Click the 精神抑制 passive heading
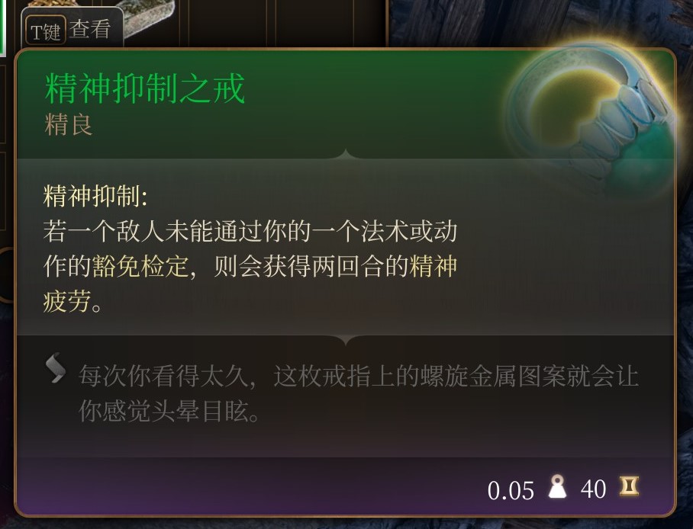This screenshot has width=693, height=529. pyautogui.click(x=95, y=196)
